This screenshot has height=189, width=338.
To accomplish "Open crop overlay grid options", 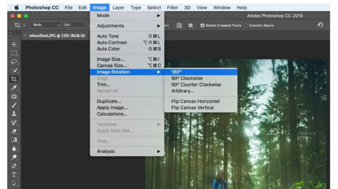I will coord(179,26).
